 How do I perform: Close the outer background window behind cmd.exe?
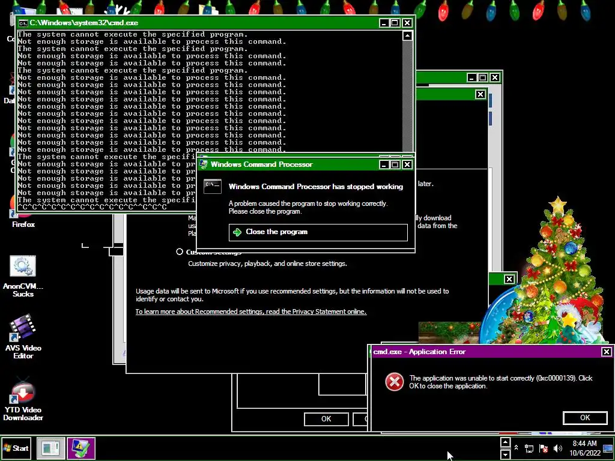pyautogui.click(x=495, y=77)
